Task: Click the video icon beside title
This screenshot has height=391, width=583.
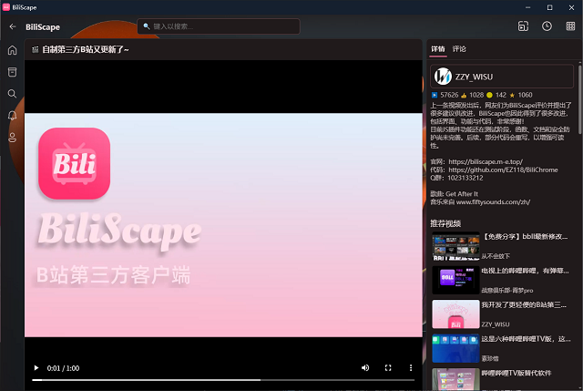Action: click(x=35, y=49)
